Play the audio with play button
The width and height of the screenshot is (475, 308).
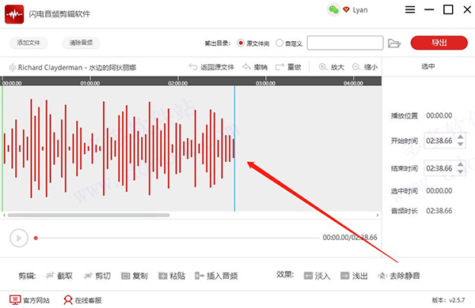(19, 238)
